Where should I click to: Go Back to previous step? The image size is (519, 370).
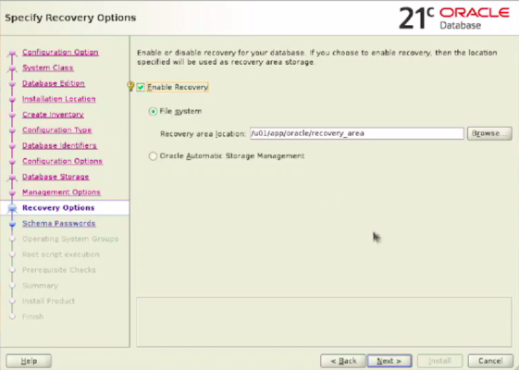coord(343,361)
